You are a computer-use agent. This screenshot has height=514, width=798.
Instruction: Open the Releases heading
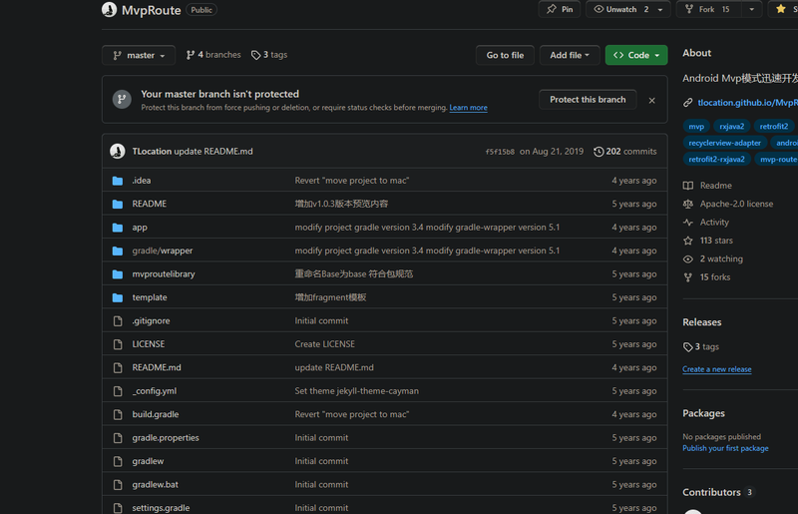tap(702, 322)
